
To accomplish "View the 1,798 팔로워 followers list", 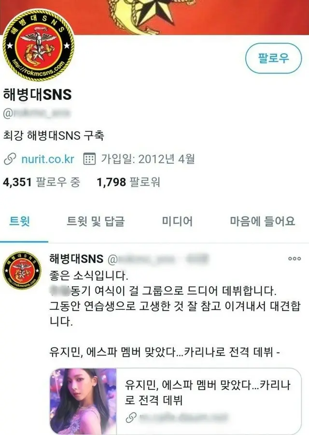I will point(128,182).
